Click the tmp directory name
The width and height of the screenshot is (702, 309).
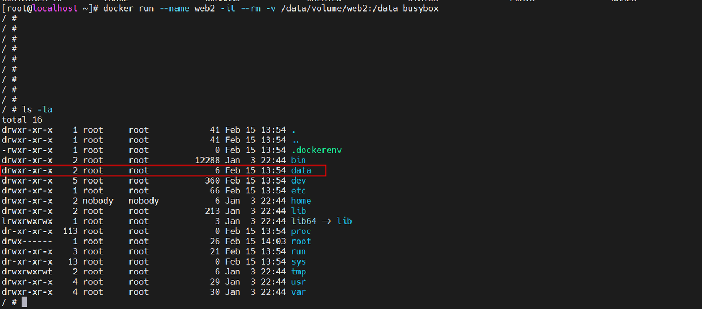click(x=298, y=272)
